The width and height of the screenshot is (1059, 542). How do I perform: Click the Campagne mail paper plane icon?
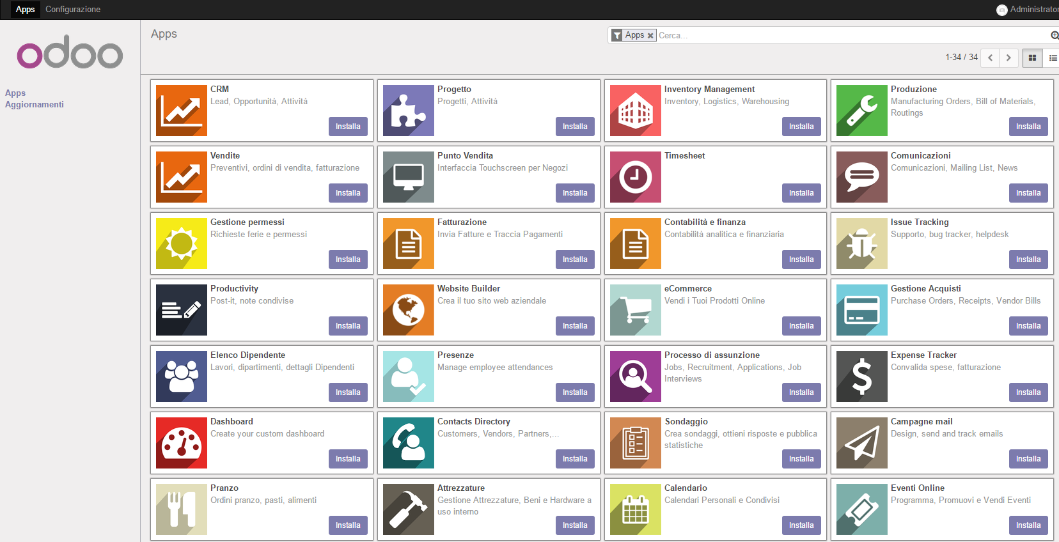862,443
